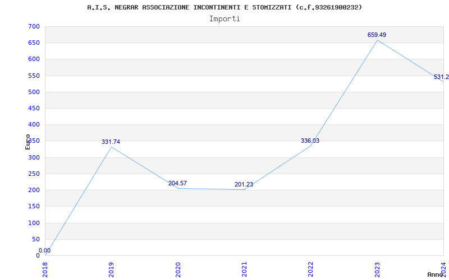Screen dimensions: 449x280
Task: Click the 600 y-axis tick label
Action: [34, 59]
